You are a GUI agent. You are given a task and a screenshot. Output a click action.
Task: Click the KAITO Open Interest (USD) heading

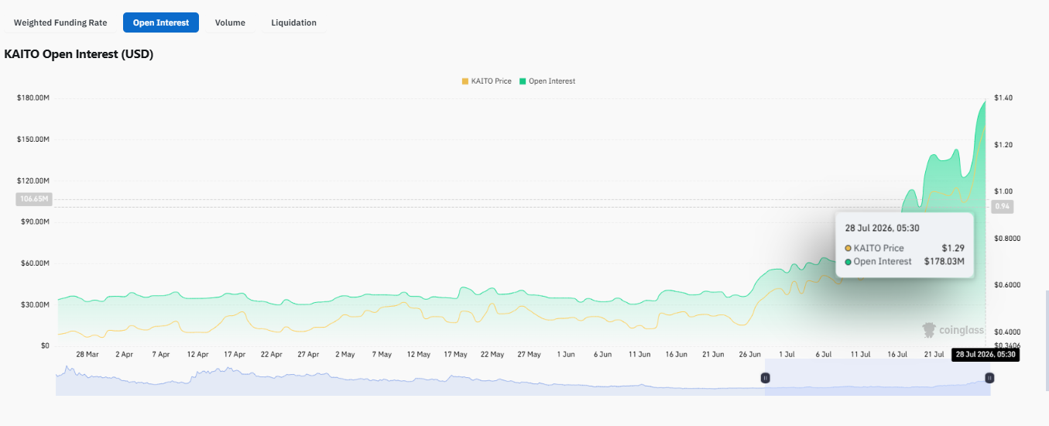79,55
